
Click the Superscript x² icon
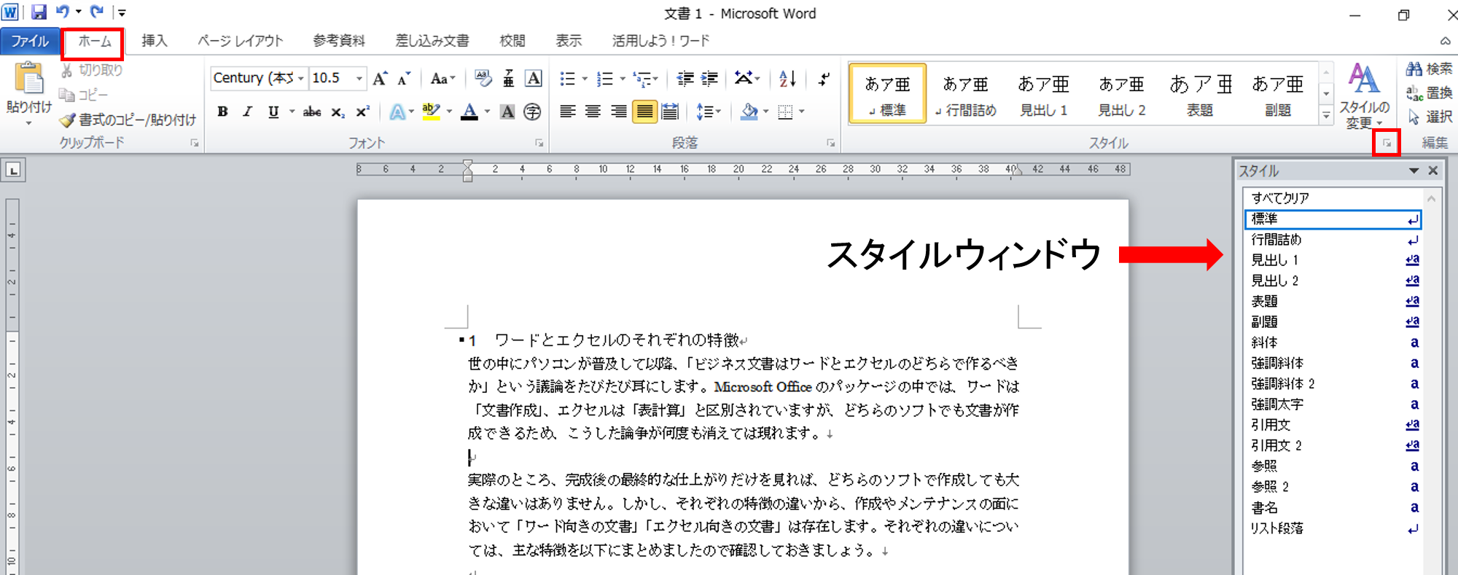pyautogui.click(x=362, y=112)
